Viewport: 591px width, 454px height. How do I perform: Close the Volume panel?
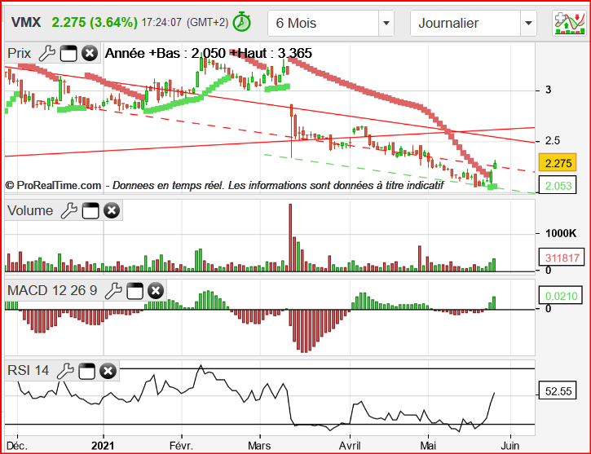(x=112, y=210)
